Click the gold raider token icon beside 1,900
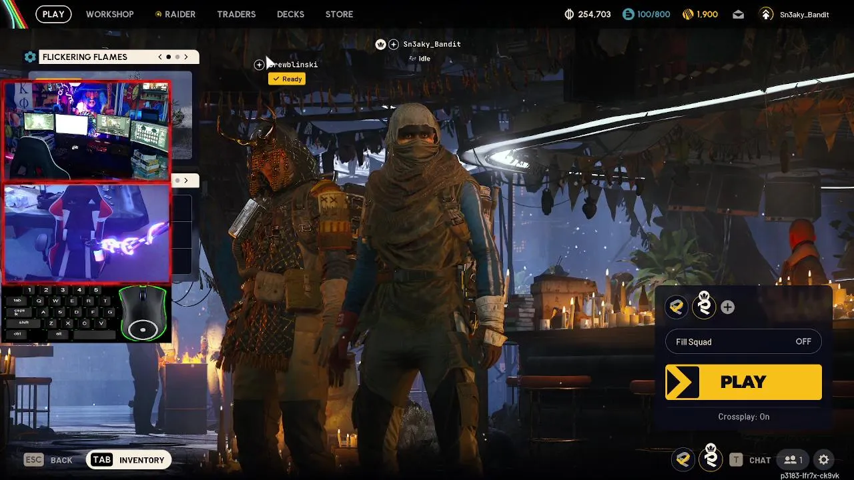This screenshot has height=480, width=854. [688, 14]
